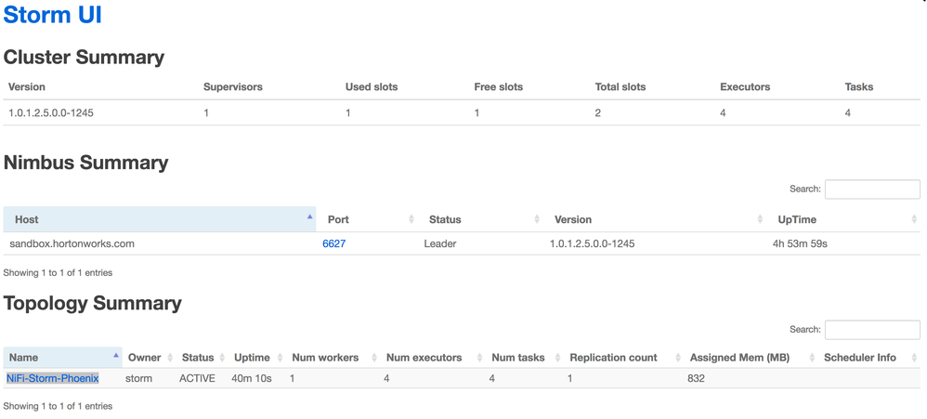Open Nimbus port 6627 link
The image size is (927, 419).
(334, 243)
